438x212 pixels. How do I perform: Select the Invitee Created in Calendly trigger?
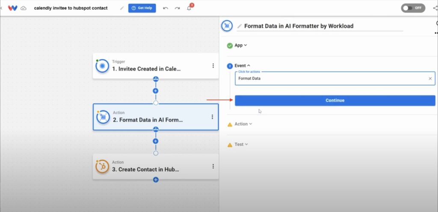[x=156, y=66]
